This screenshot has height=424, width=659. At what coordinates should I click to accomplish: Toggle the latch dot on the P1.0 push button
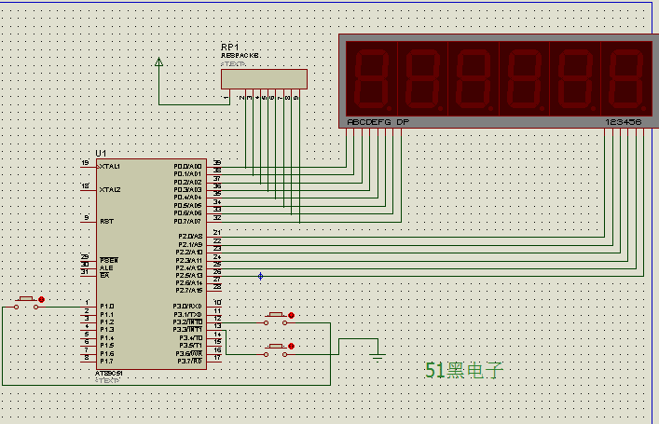(x=41, y=299)
